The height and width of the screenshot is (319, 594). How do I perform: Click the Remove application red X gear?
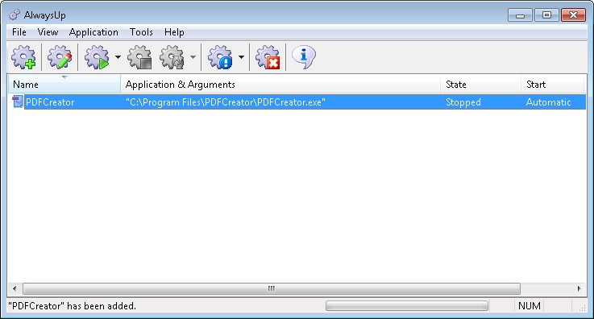click(268, 57)
